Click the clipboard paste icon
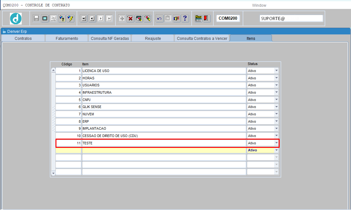351x210 pixels. [168, 18]
